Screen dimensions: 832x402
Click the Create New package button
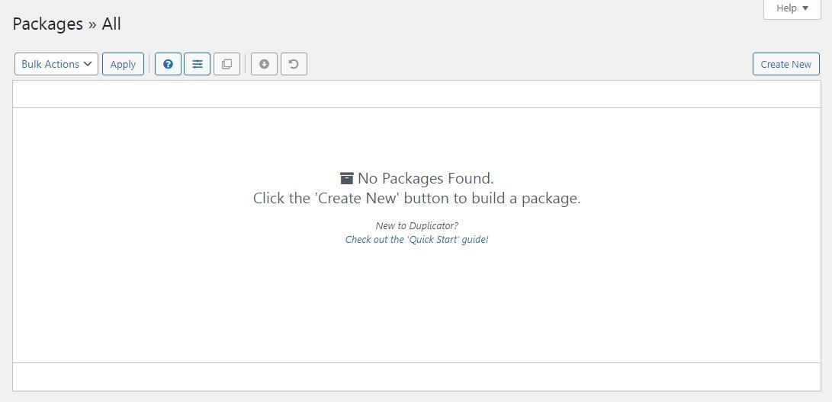(x=785, y=64)
